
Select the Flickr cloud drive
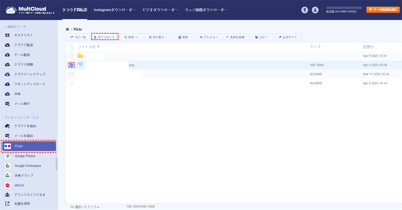(29, 146)
